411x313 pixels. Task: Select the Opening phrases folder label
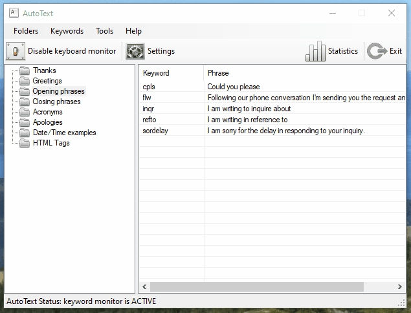coord(58,91)
